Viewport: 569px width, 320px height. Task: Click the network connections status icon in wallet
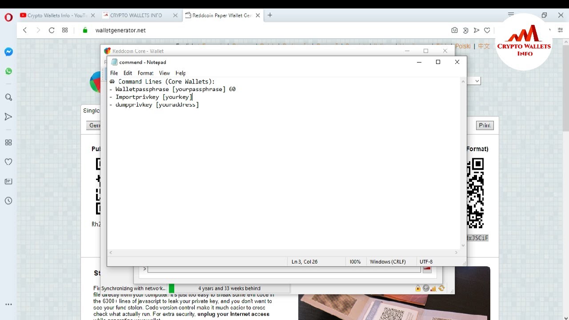tap(433, 288)
